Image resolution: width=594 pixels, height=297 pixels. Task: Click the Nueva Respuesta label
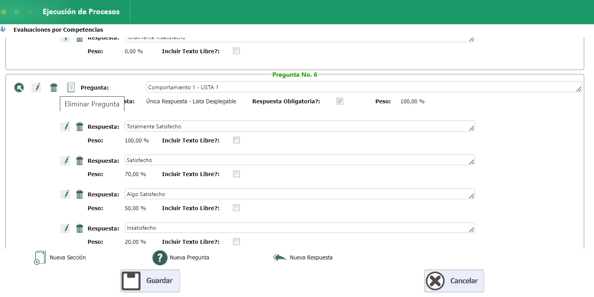[311, 257]
